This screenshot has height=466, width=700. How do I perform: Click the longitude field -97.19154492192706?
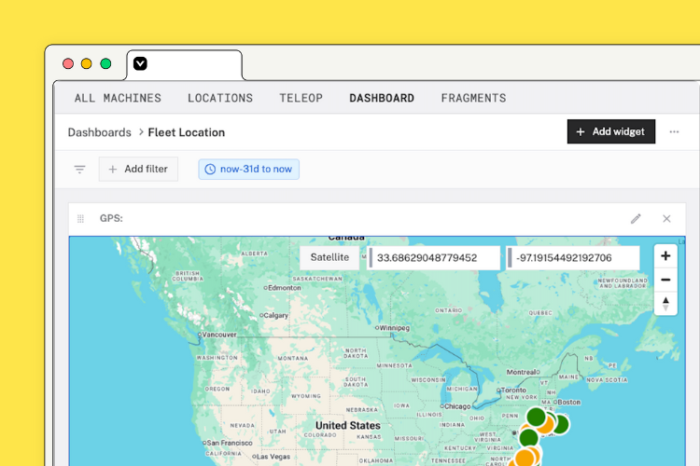[573, 258]
